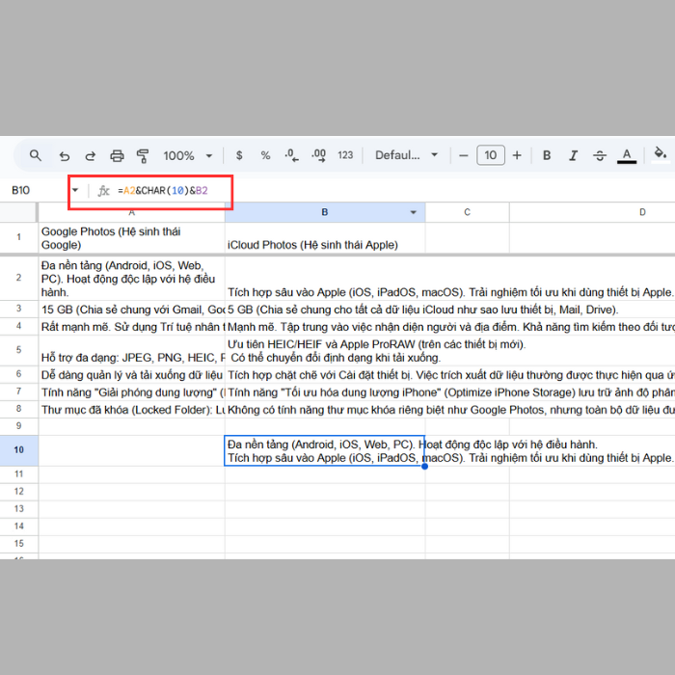Click cell "Tích hợp sâu vào Apple" in row 2
675x675 pixels.
pyautogui.click(x=325, y=279)
